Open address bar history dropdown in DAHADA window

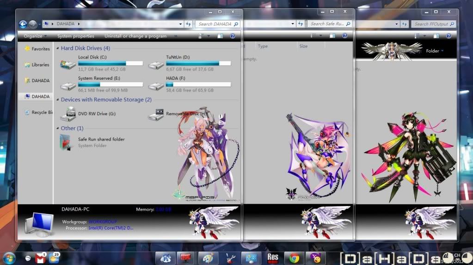180,24
